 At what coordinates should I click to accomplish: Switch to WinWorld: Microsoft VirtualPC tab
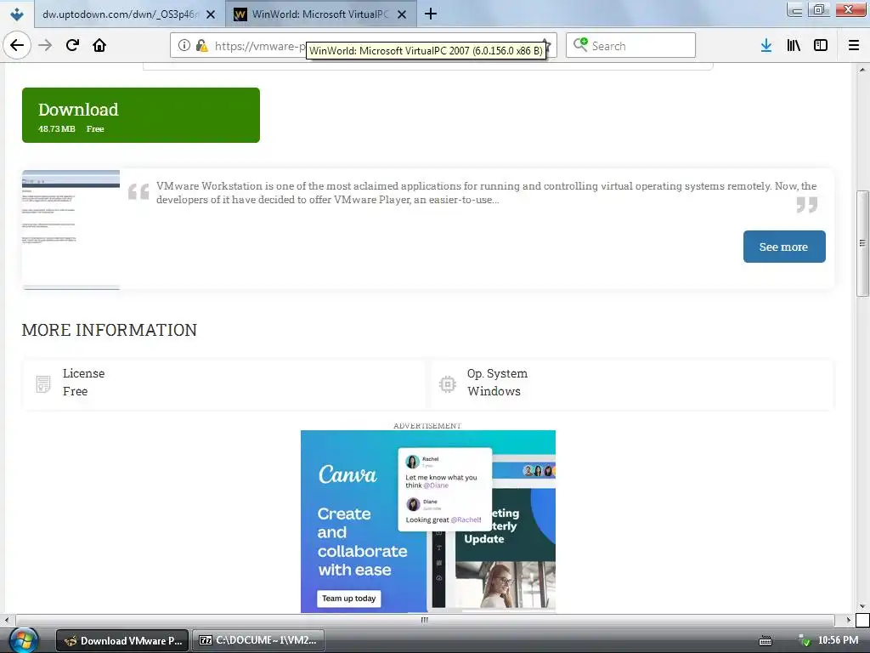(x=320, y=14)
